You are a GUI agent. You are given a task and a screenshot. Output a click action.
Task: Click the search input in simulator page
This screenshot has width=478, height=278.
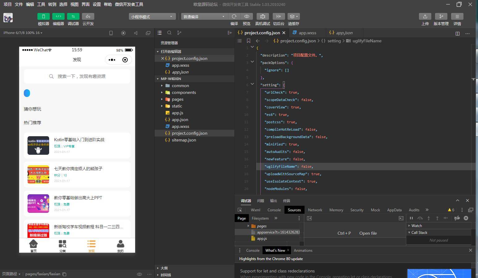coord(77,76)
